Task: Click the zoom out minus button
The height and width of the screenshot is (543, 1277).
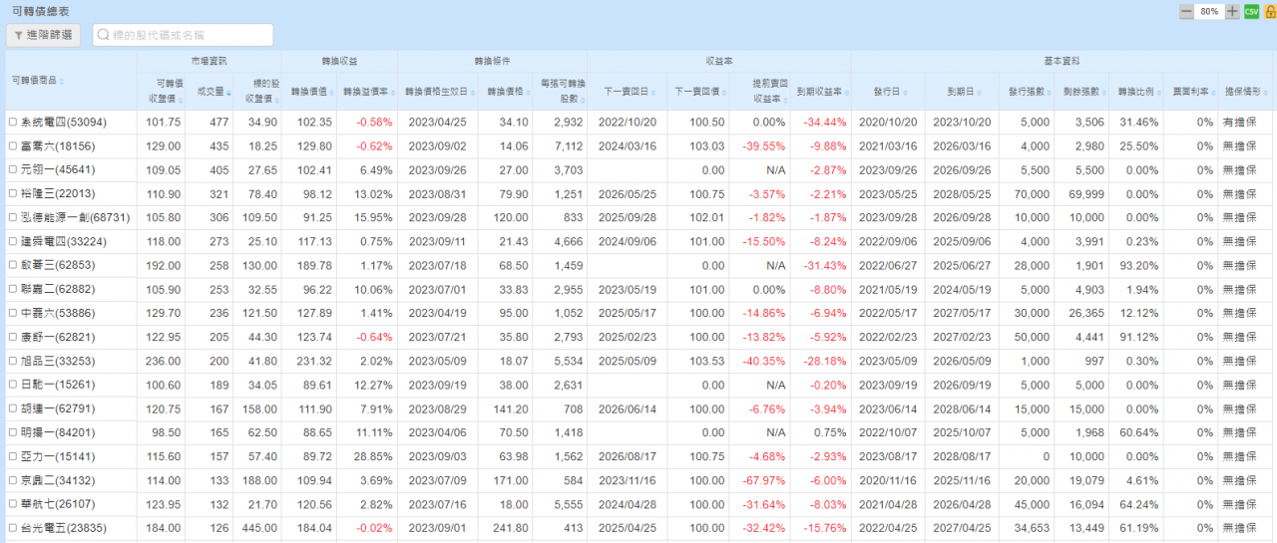Action: [1186, 11]
